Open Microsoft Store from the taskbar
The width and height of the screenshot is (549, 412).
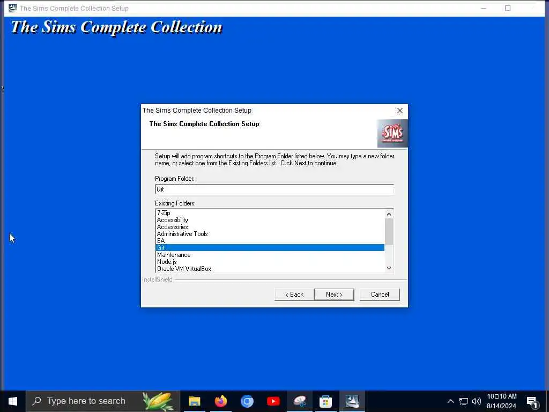[325, 401]
